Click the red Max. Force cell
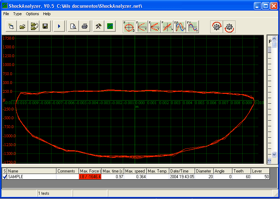This screenshot has height=199, width=280. tap(90, 177)
